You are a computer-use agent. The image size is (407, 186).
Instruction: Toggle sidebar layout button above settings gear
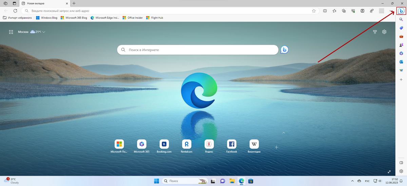(401, 163)
